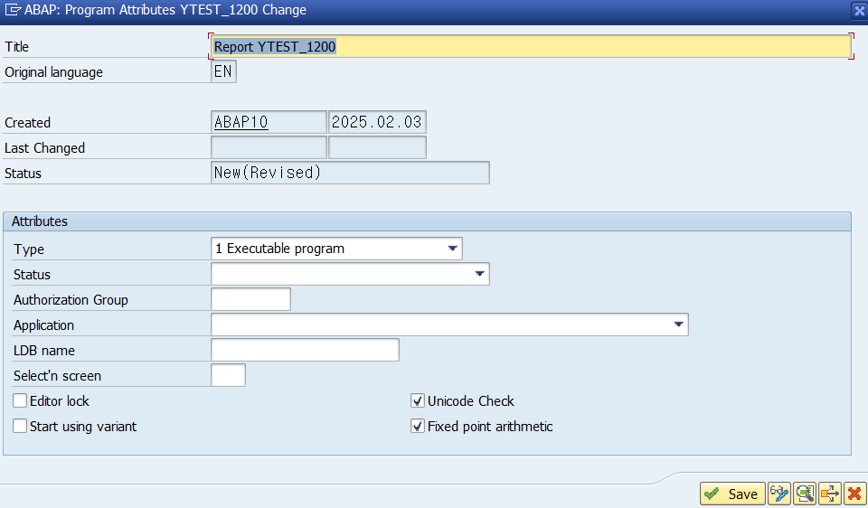Viewport: 868px width, 508px height.
Task: Open the Application dropdown list
Action: click(678, 325)
